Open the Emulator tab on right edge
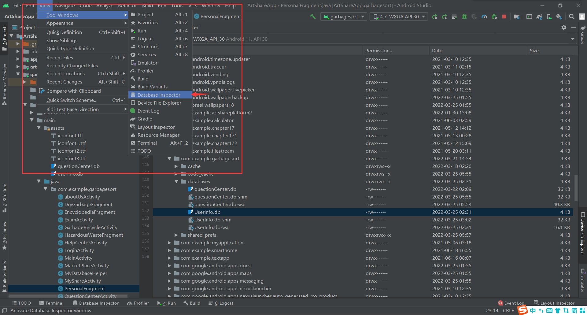Image resolution: width=587 pixels, height=315 pixels. (x=582, y=280)
